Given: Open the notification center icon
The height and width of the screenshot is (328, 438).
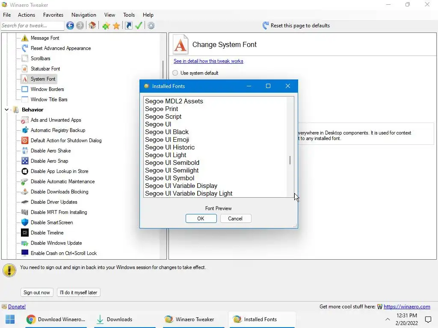Looking at the screenshot, I should point(428,319).
